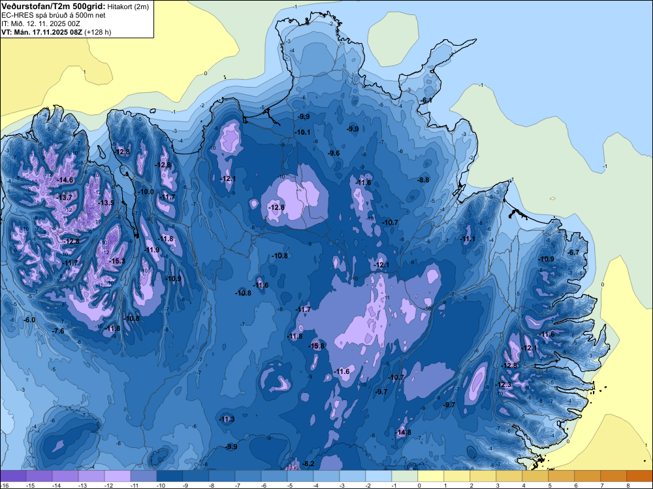Select the -13.5 temperature label
This screenshot has width=653, height=489.
tap(105, 203)
